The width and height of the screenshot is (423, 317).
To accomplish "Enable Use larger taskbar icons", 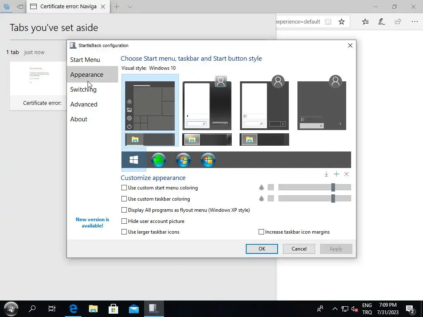I will 150,232.
